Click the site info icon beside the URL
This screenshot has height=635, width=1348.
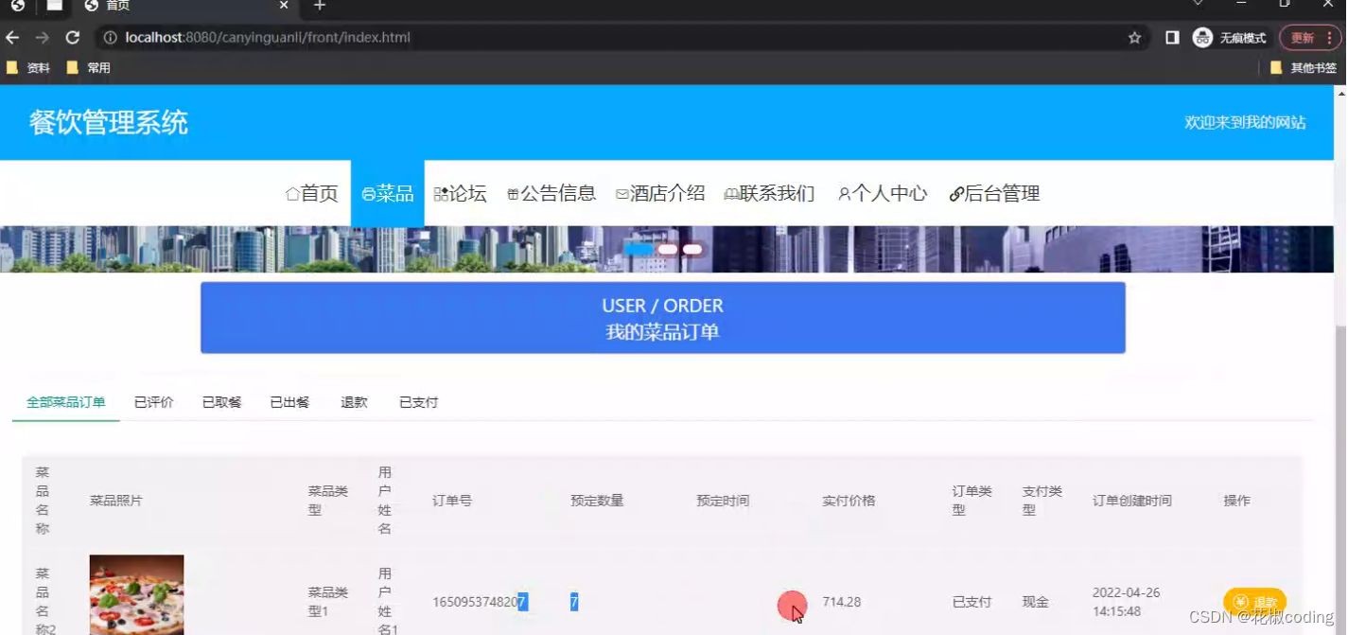pos(110,38)
